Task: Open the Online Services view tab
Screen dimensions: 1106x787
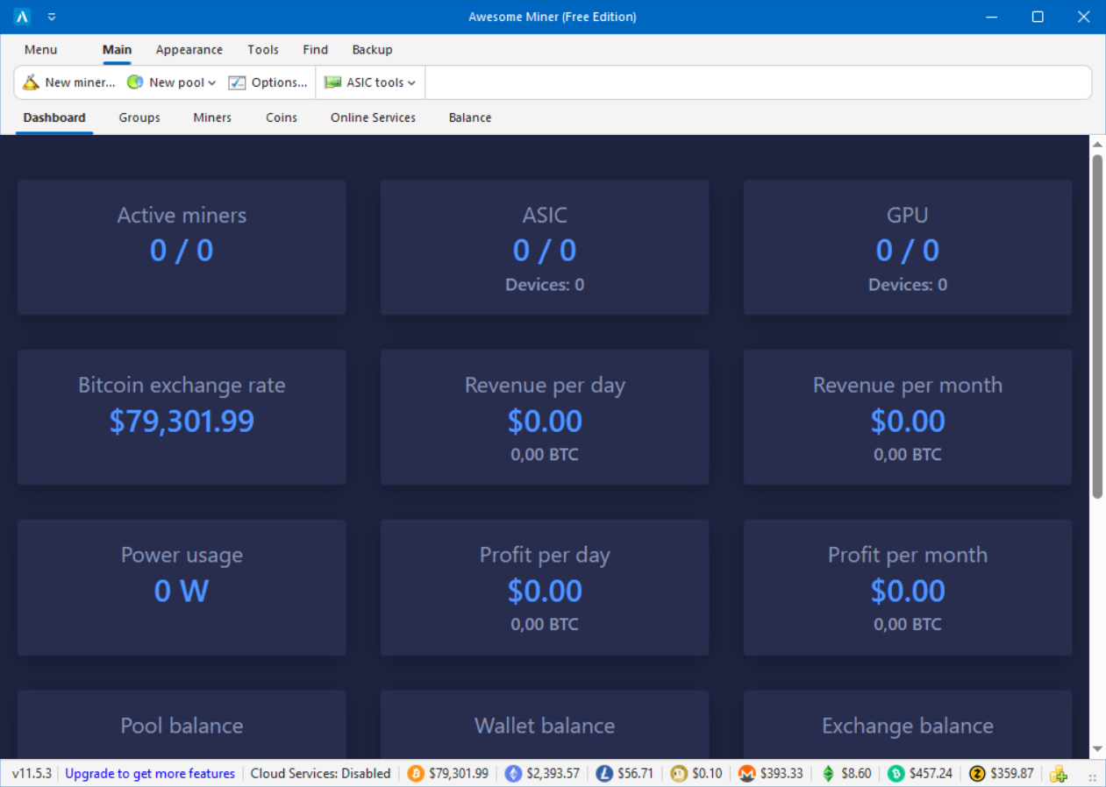Action: (373, 117)
